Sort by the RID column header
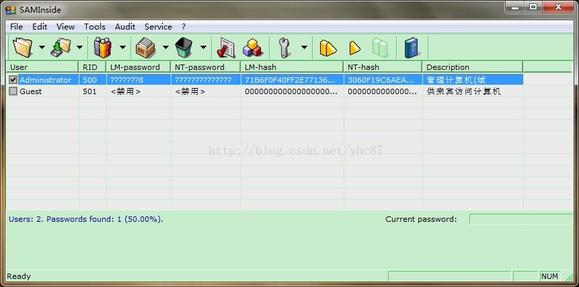Viewport: 579px width, 287px height. [x=92, y=67]
